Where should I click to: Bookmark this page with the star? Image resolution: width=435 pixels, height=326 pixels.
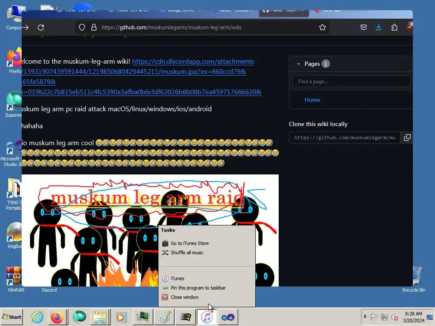(322, 27)
